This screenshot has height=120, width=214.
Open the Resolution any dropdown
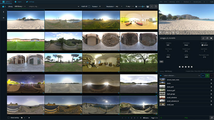119,6
